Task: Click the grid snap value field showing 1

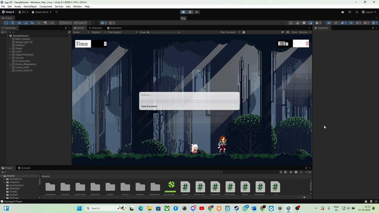Action: [x=94, y=23]
